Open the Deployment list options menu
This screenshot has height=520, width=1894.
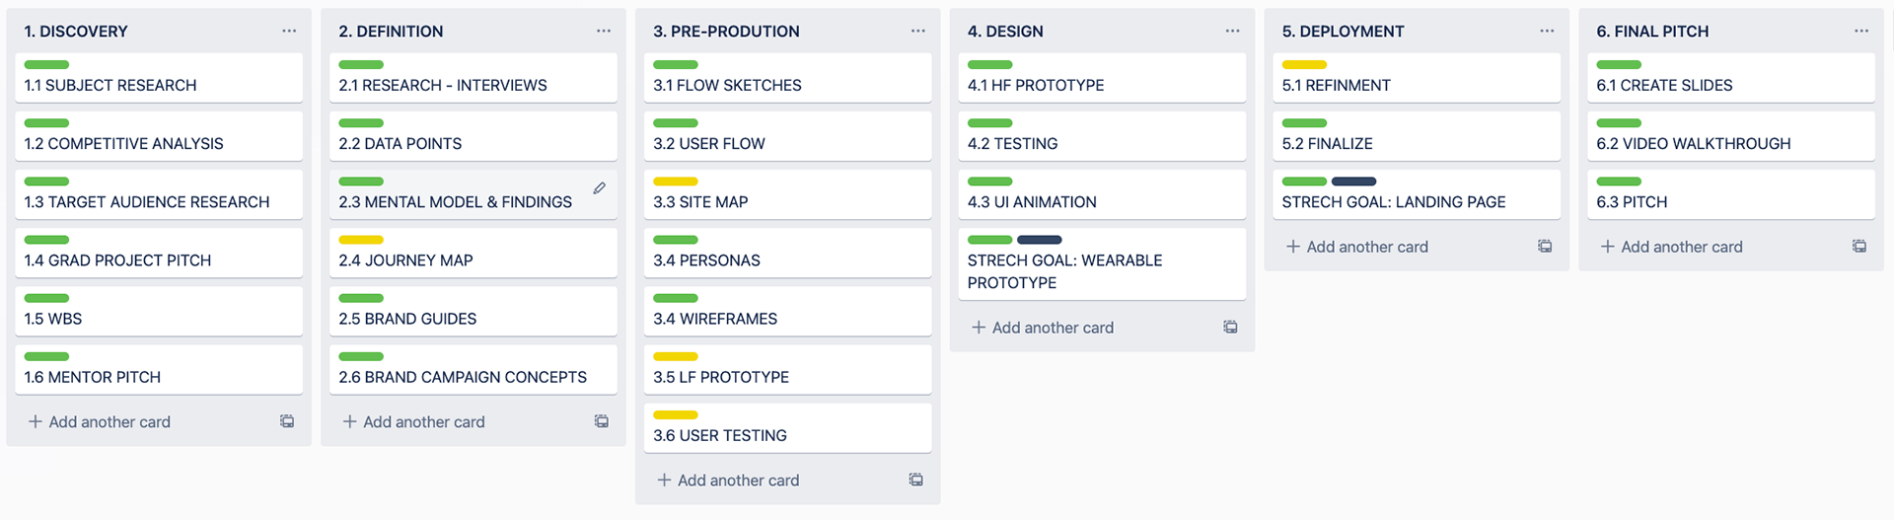point(1547,32)
